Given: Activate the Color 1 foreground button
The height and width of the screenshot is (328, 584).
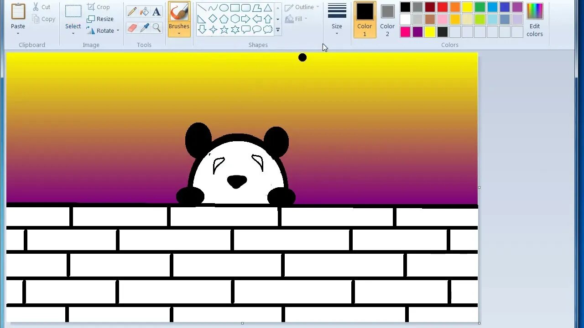Looking at the screenshot, I should (x=365, y=20).
